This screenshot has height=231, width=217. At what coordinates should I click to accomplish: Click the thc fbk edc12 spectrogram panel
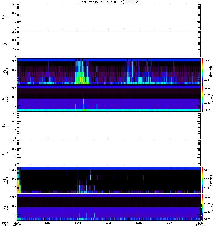[108, 180]
